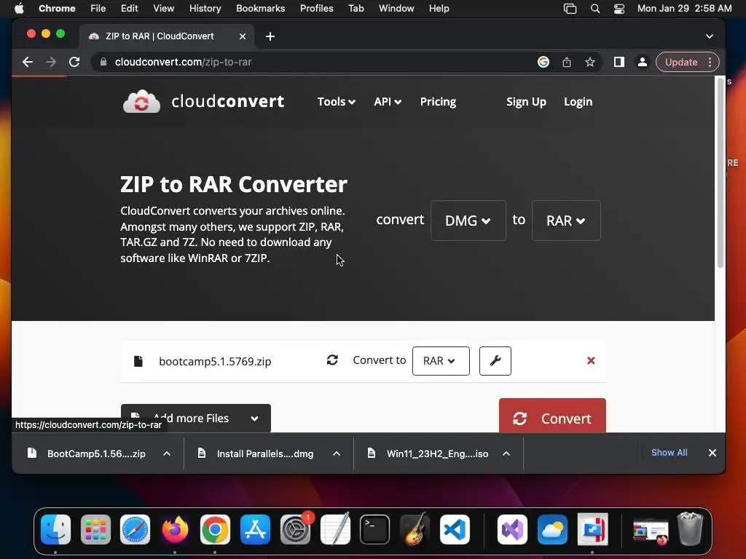This screenshot has width=746, height=559.
Task: Click the lock icon in address bar
Action: 103,62
